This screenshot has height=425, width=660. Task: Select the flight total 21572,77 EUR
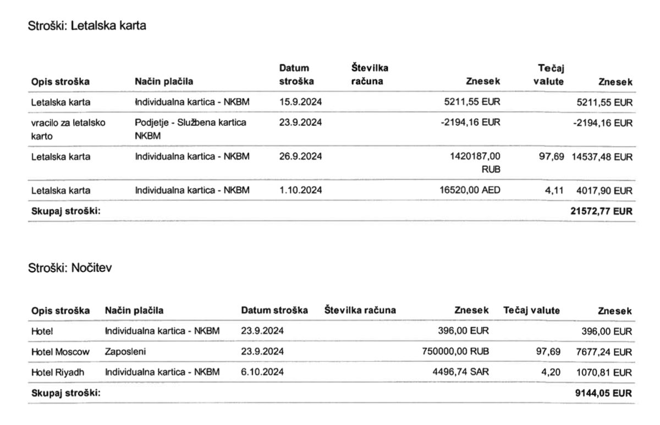click(x=602, y=211)
